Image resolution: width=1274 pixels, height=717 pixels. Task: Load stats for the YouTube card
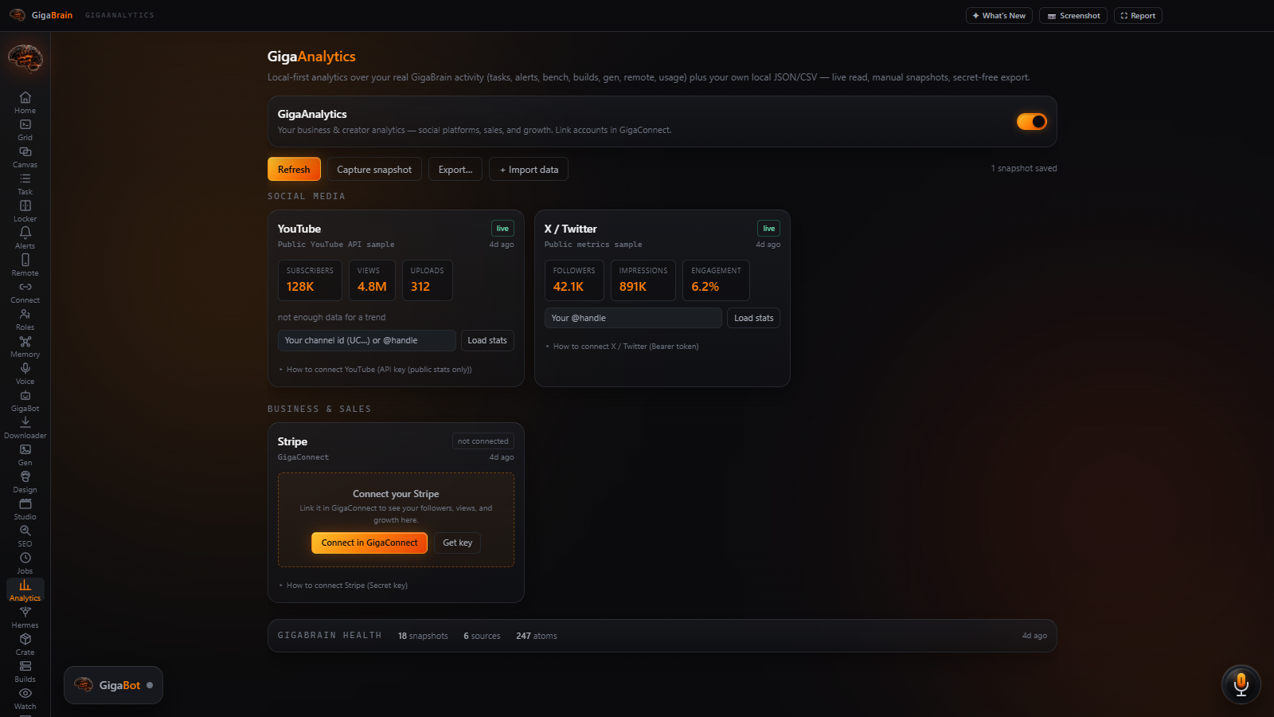(x=487, y=340)
